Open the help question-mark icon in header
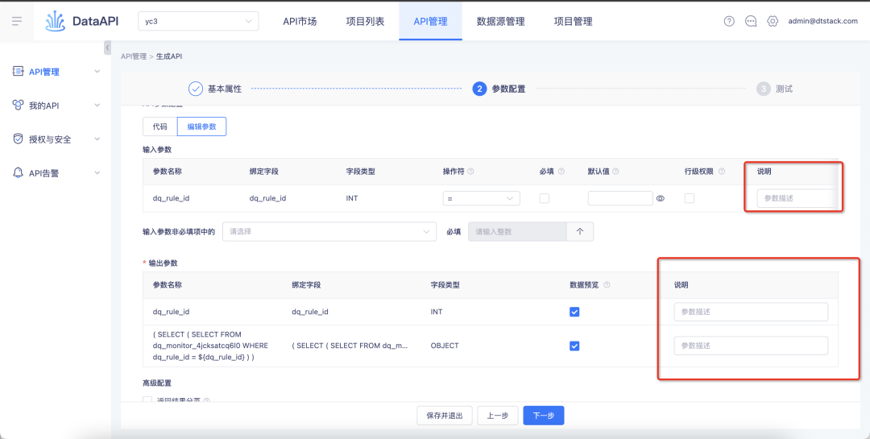 (729, 21)
